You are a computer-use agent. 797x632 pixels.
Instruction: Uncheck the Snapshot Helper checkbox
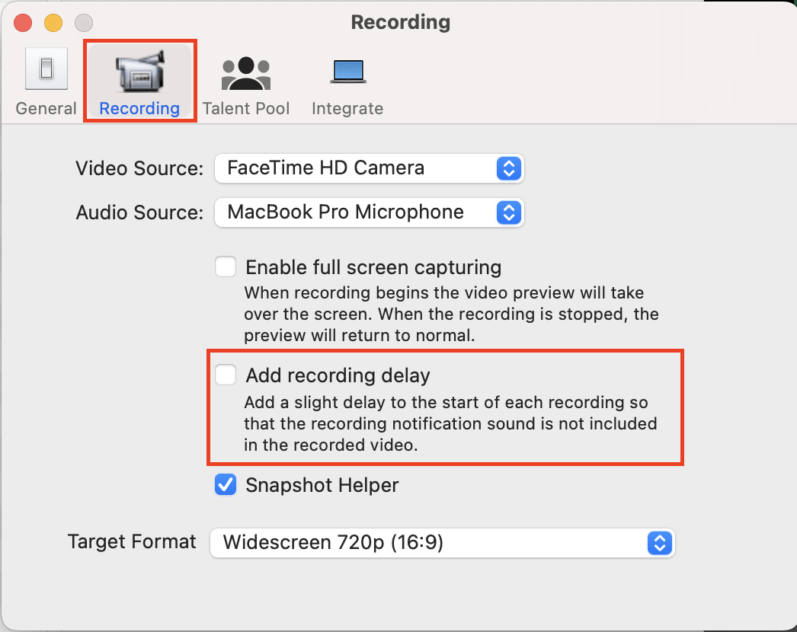click(226, 485)
